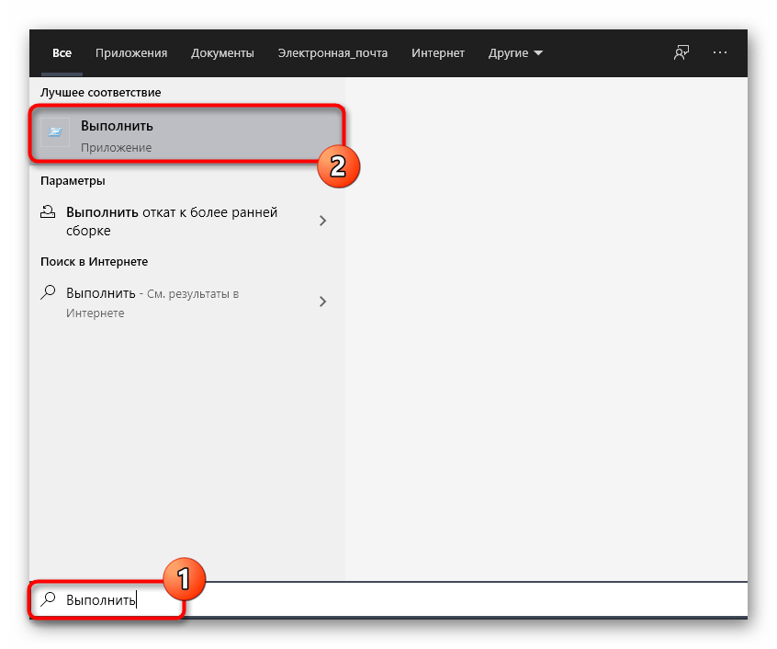Expand the Другие dropdown
The height and width of the screenshot is (649, 777).
coord(515,53)
